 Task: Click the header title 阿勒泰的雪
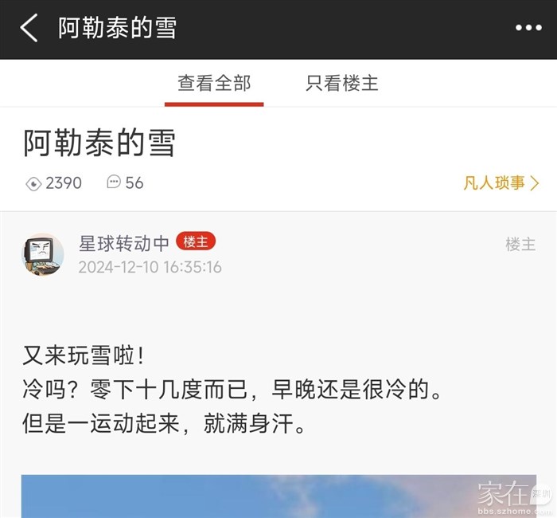click(x=117, y=28)
